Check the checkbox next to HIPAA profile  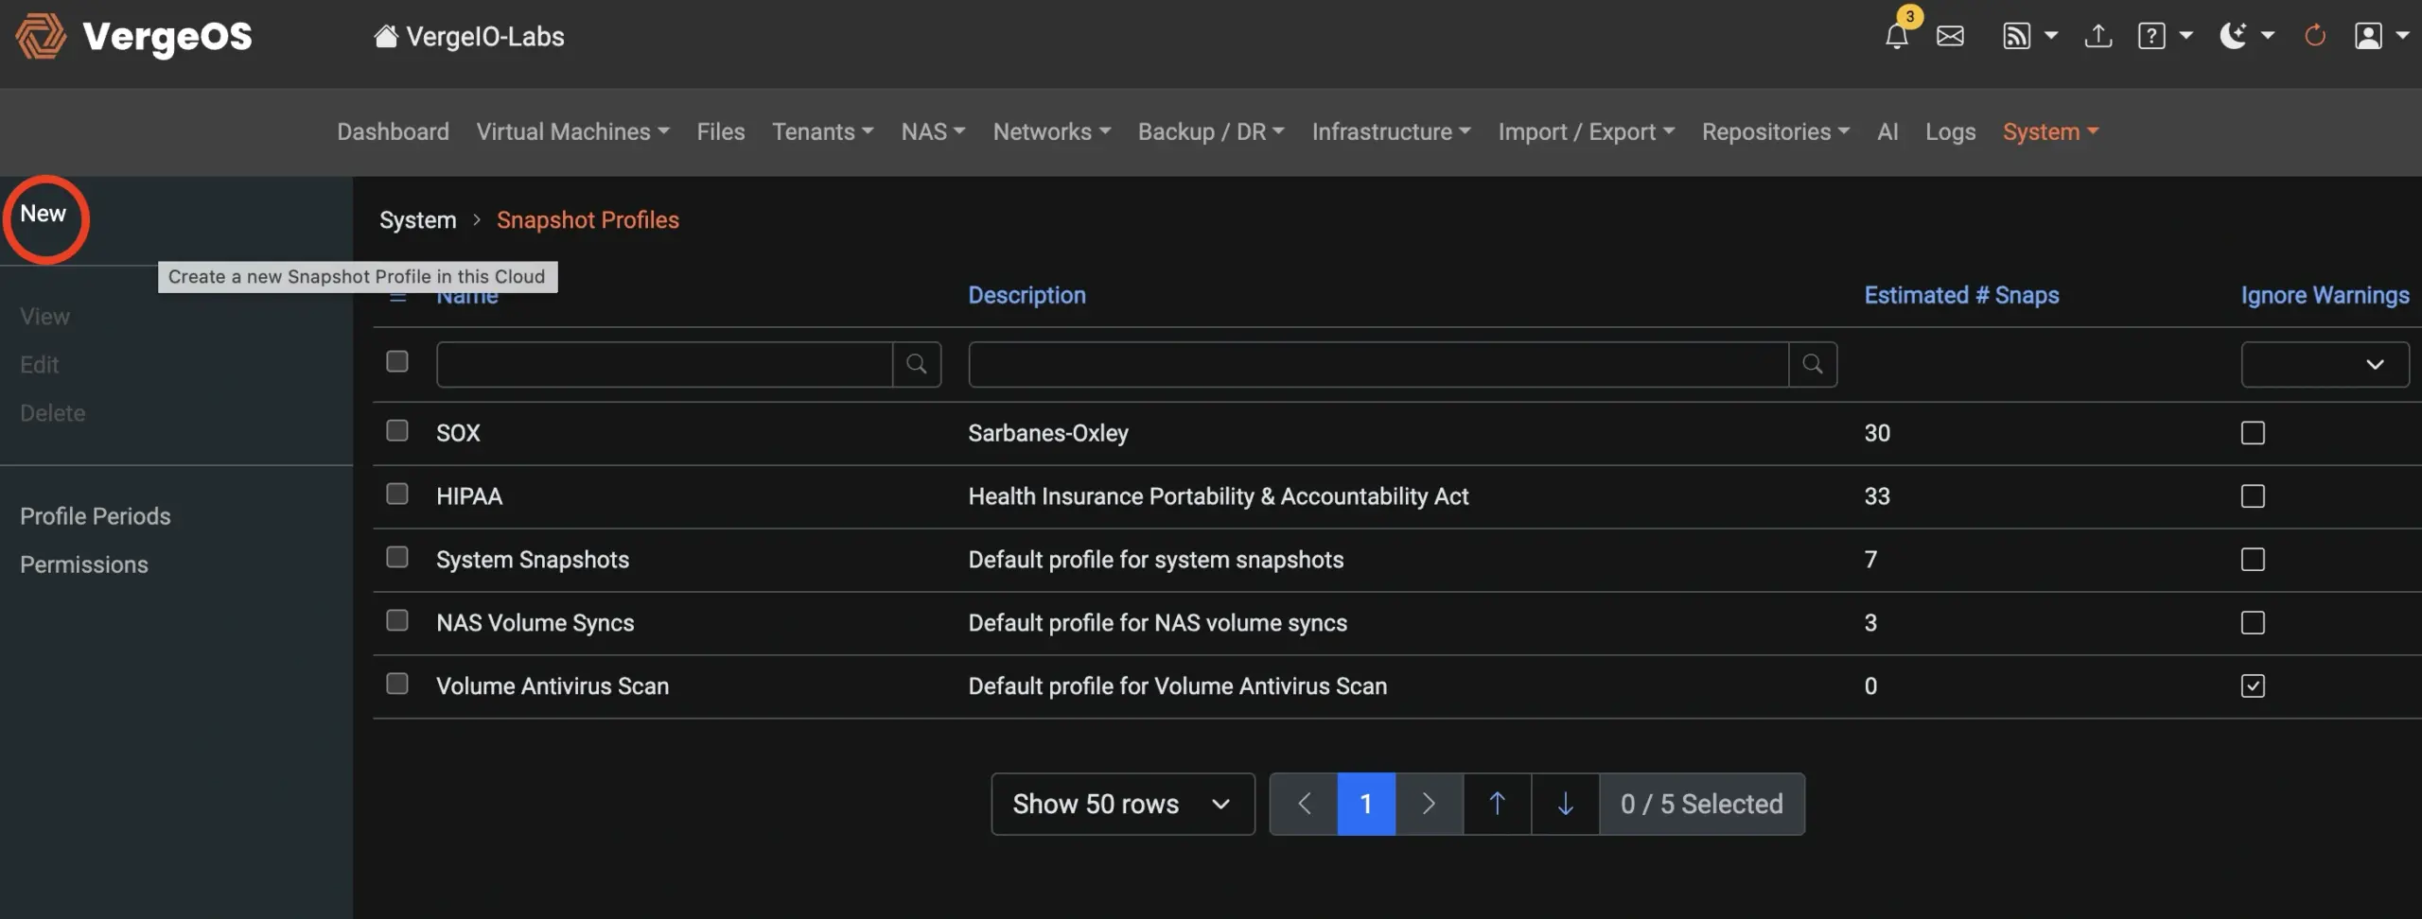point(397,494)
